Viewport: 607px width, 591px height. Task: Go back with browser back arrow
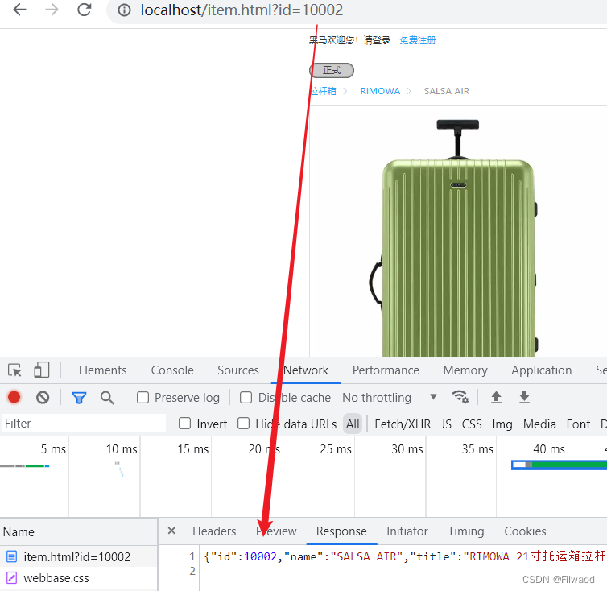pyautogui.click(x=19, y=10)
